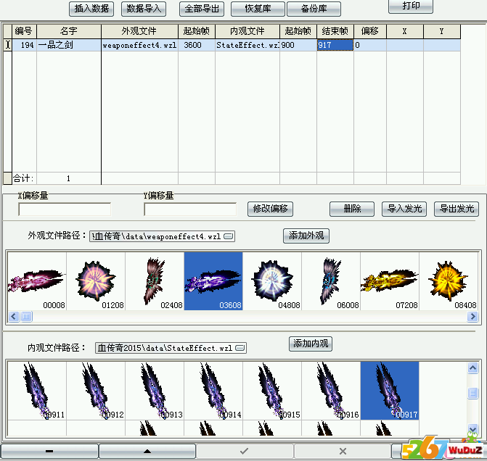Click the 编号 column header

[x=24, y=31]
